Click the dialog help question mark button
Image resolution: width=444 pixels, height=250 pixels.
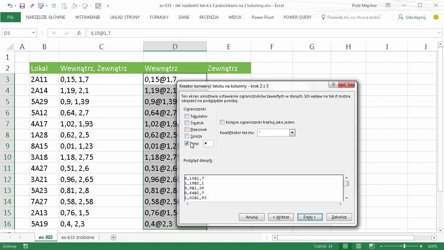[333, 85]
